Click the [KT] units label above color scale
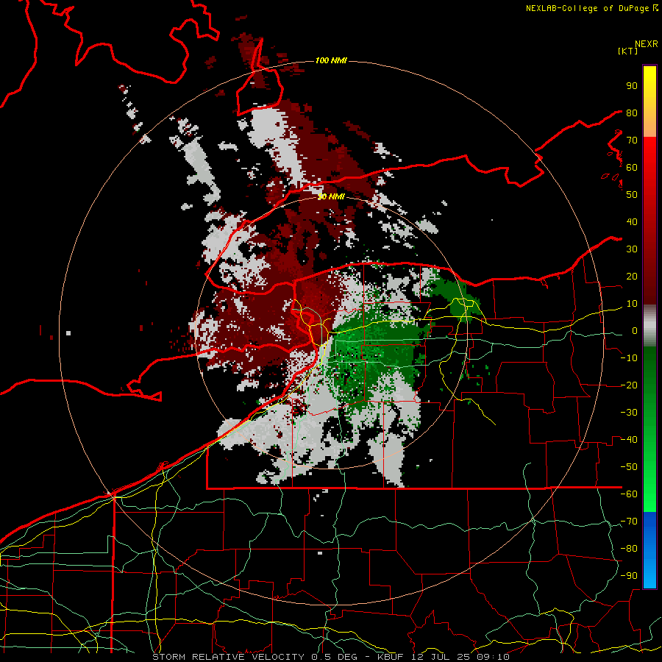 point(627,51)
